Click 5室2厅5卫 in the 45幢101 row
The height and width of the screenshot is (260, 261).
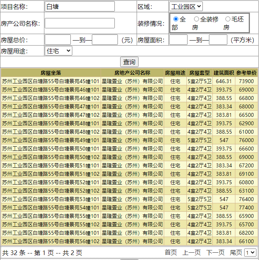pyautogui.click(x=199, y=81)
